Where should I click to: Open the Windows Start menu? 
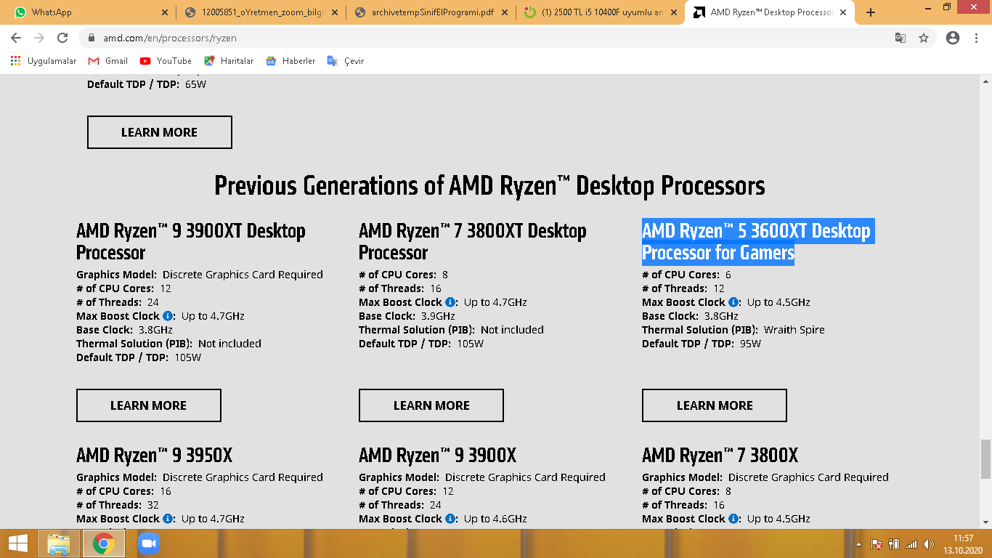tap(18, 543)
